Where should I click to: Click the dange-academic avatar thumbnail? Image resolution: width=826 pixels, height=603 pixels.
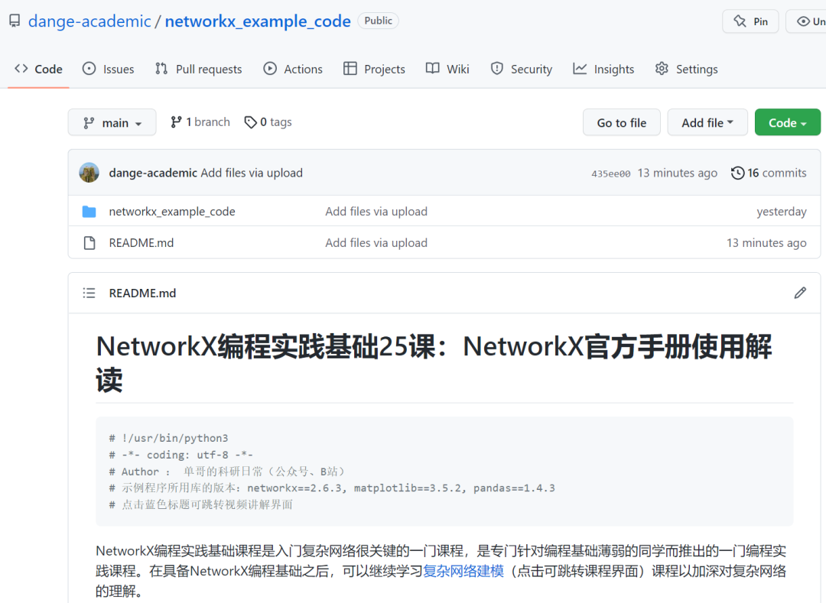click(89, 173)
